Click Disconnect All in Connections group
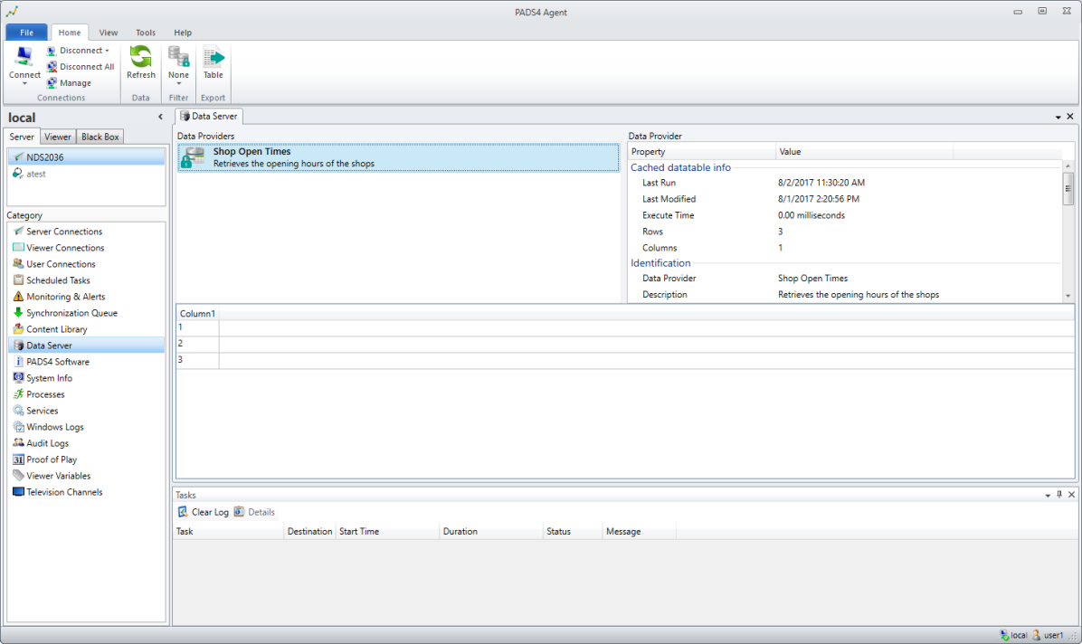 pos(86,67)
